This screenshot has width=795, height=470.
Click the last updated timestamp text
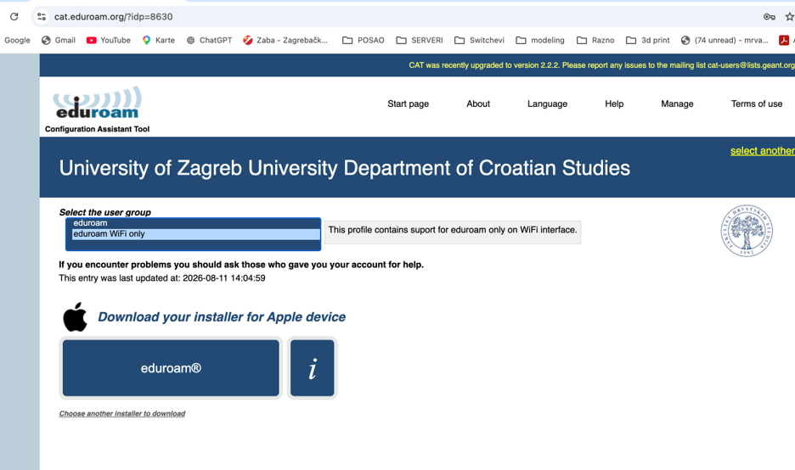161,278
